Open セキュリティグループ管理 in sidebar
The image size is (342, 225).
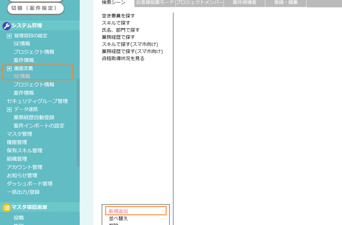(37, 101)
